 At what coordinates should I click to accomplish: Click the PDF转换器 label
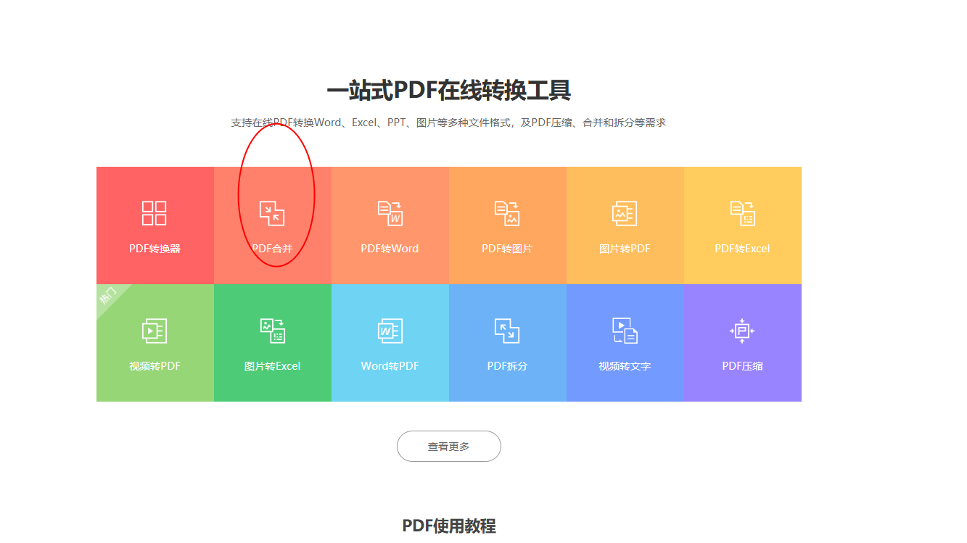pyautogui.click(x=155, y=249)
